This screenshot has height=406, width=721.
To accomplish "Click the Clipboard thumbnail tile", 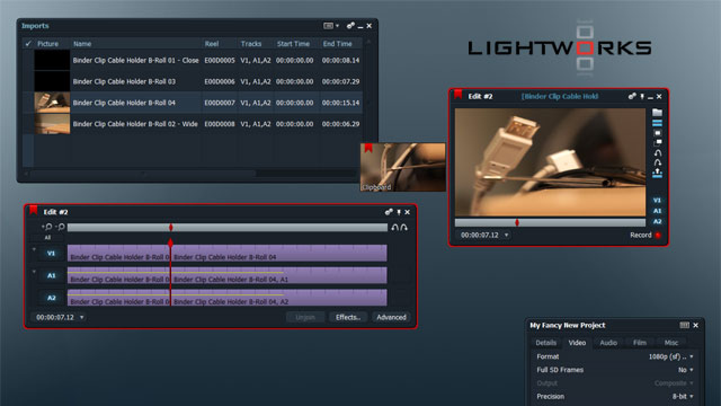I will pos(403,167).
